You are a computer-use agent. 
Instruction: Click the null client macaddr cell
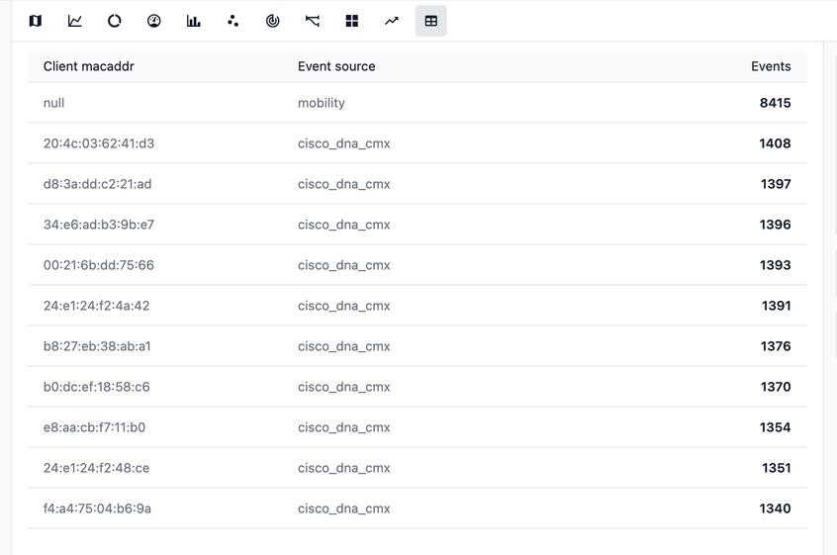pos(54,103)
